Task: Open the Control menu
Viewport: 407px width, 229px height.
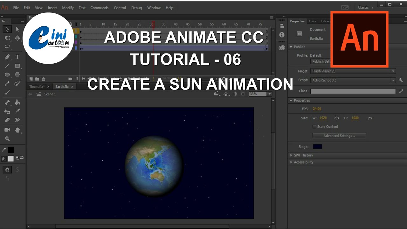Action: (x=120, y=8)
